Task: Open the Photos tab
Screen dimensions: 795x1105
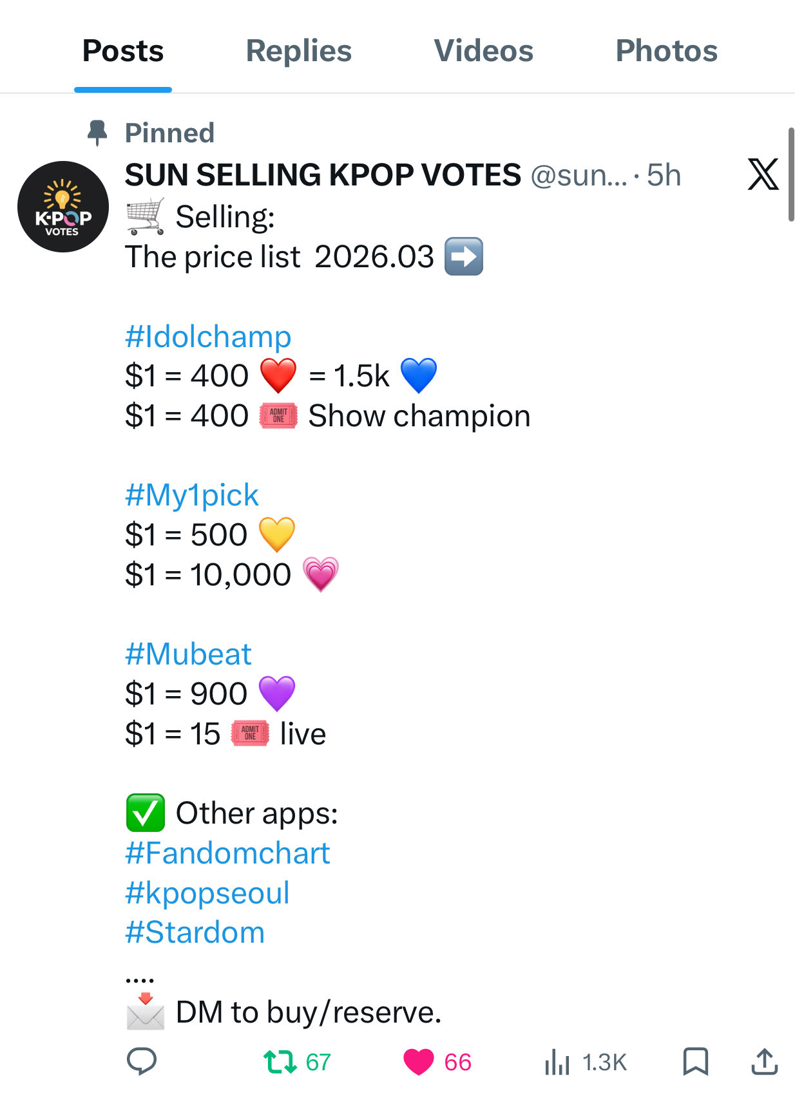Action: tap(666, 51)
